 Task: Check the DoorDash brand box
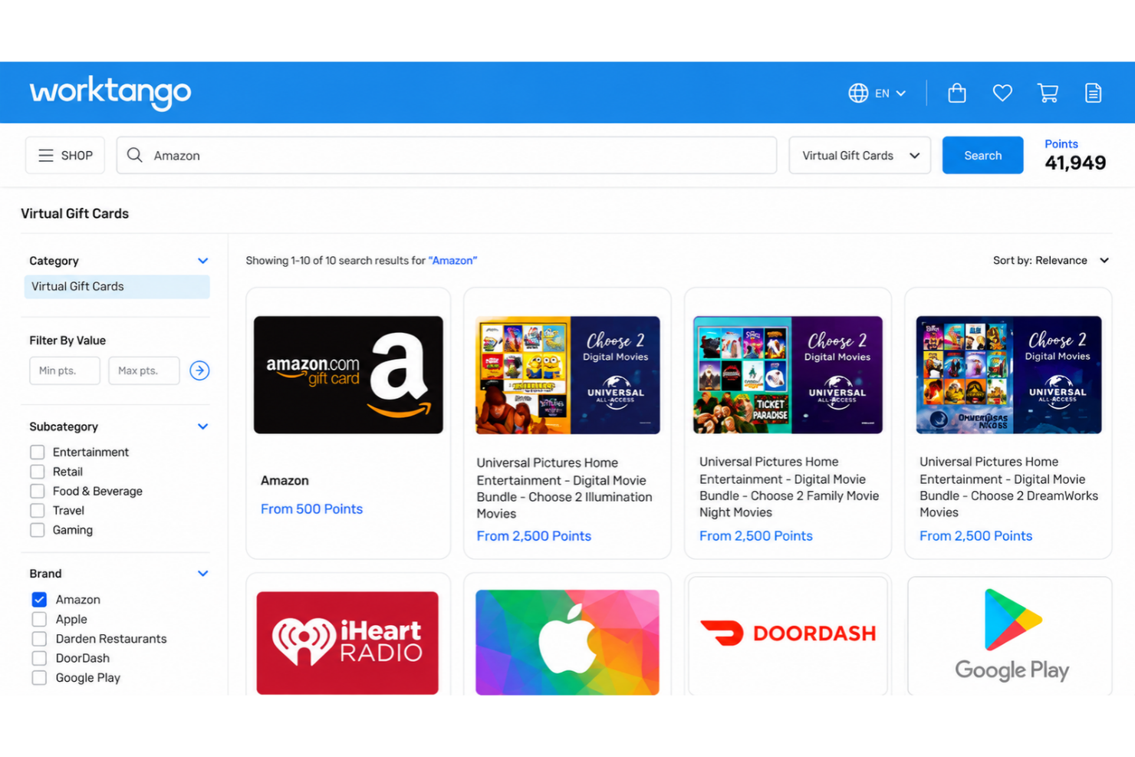[39, 658]
